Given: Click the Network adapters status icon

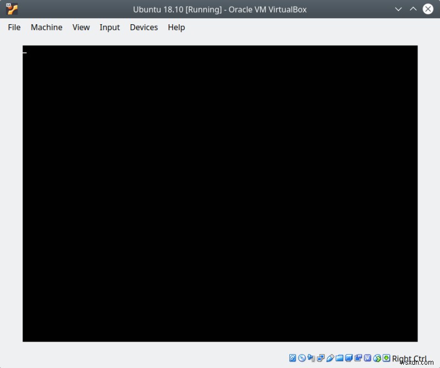Looking at the screenshot, I should point(320,358).
